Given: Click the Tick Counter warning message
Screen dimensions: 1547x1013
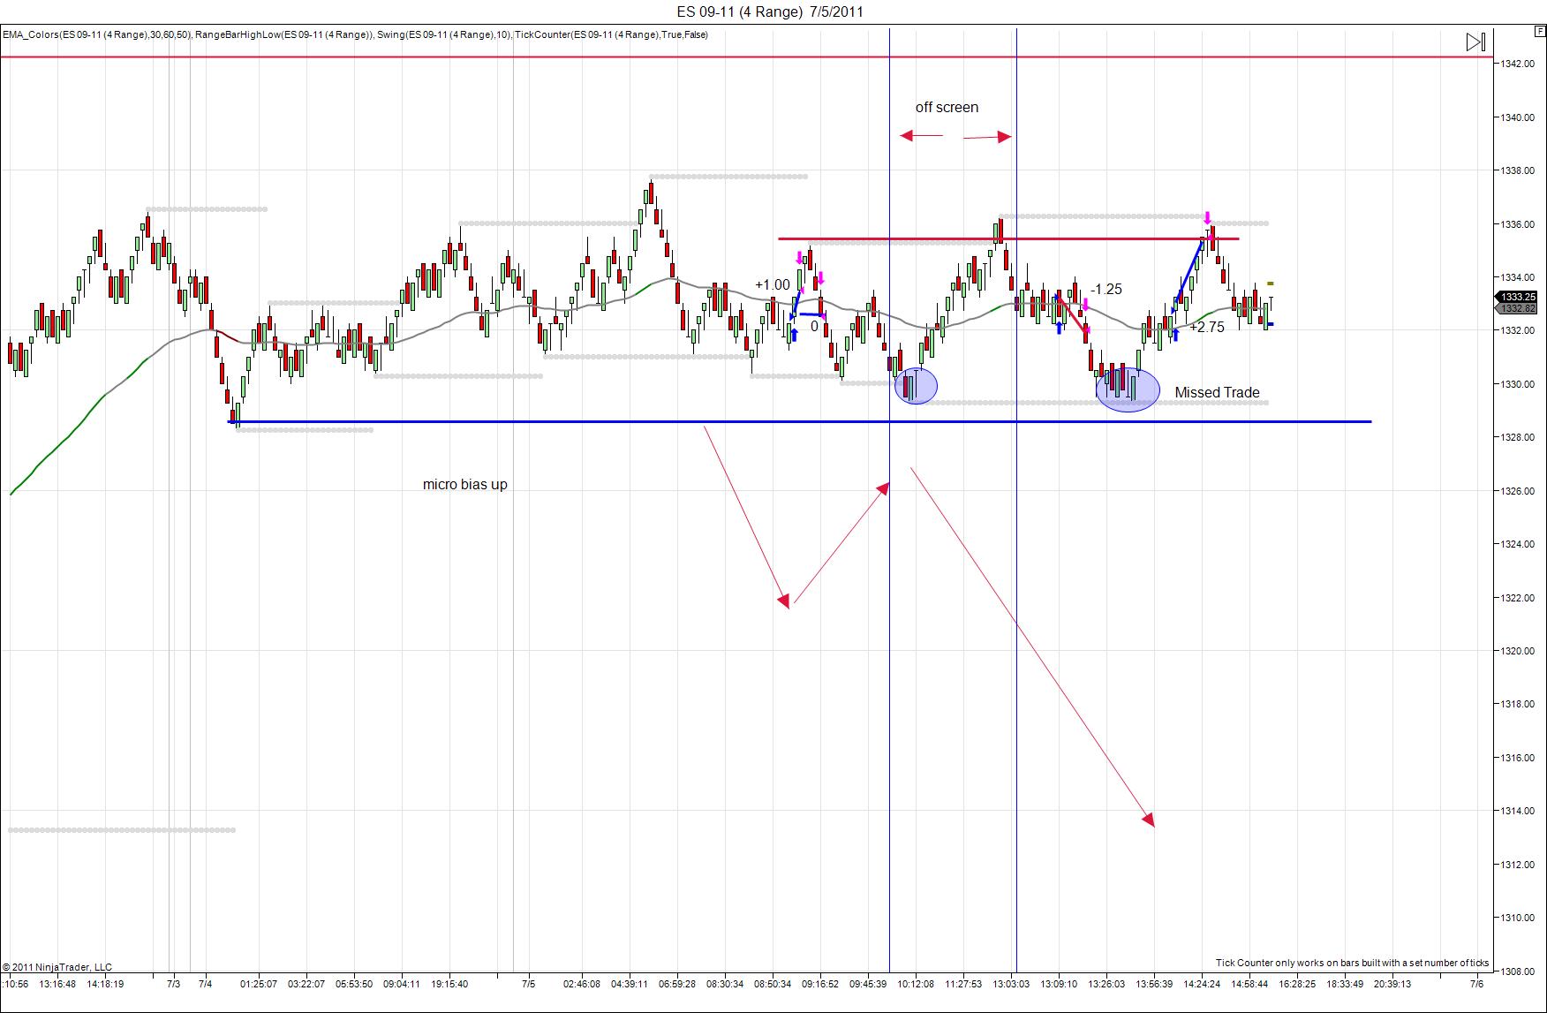Looking at the screenshot, I should pos(1352,963).
